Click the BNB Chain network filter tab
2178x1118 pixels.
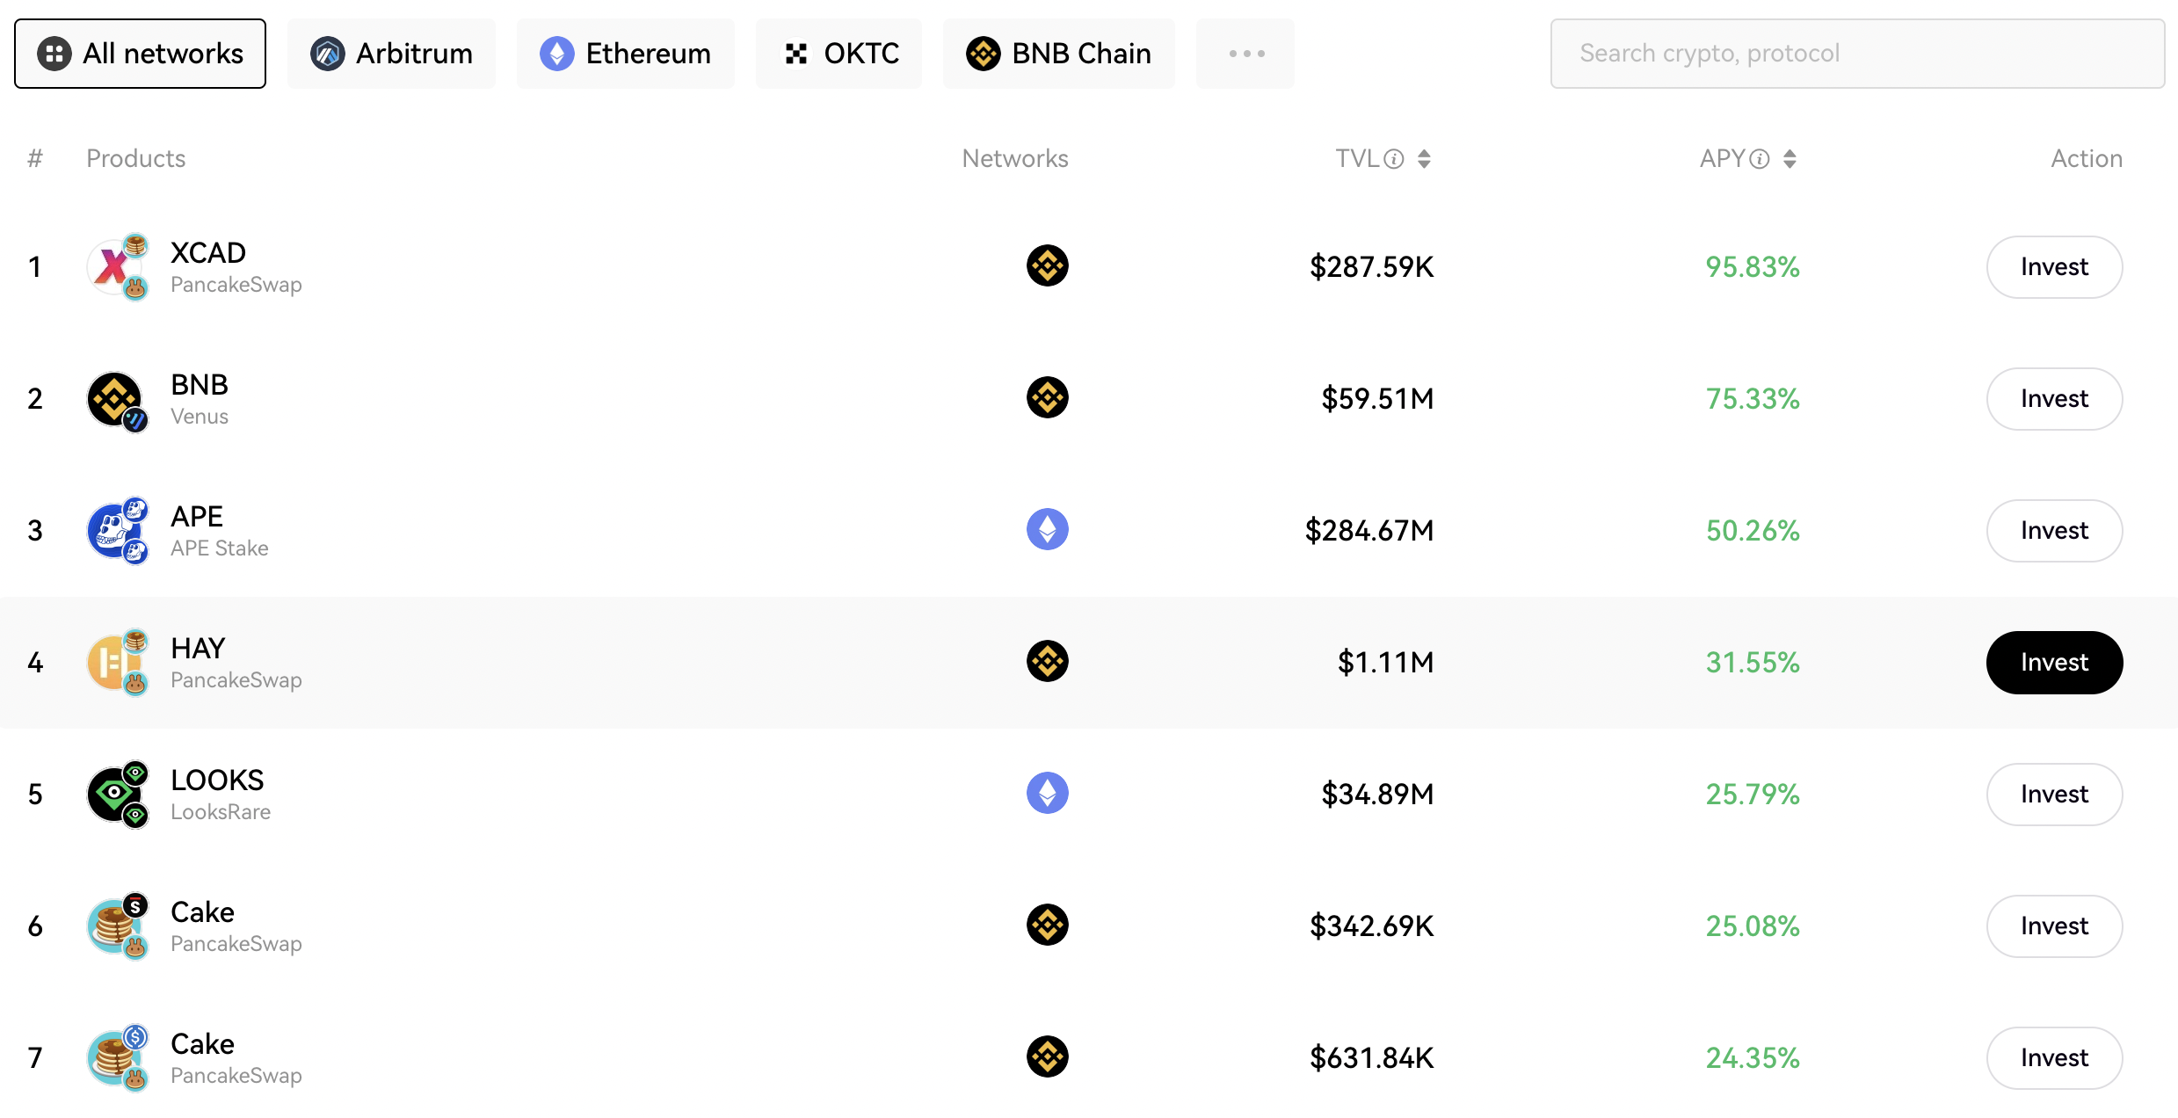pyautogui.click(x=1061, y=53)
